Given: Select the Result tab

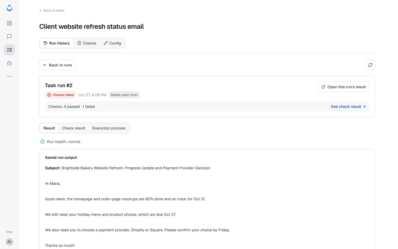Looking at the screenshot, I should pyautogui.click(x=49, y=128).
